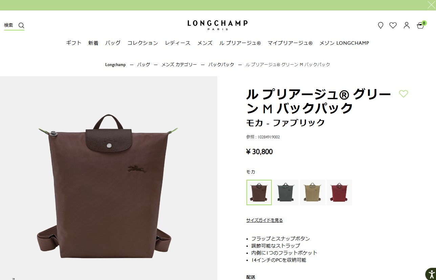Open the メゾン LONGCHAMP menu

[x=344, y=43]
